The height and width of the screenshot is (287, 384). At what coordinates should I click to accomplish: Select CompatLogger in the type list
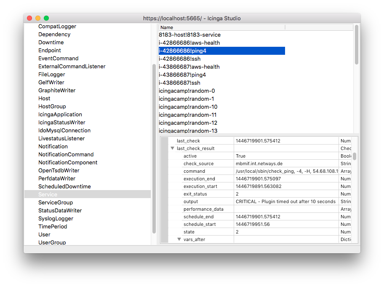pyautogui.click(x=57, y=27)
